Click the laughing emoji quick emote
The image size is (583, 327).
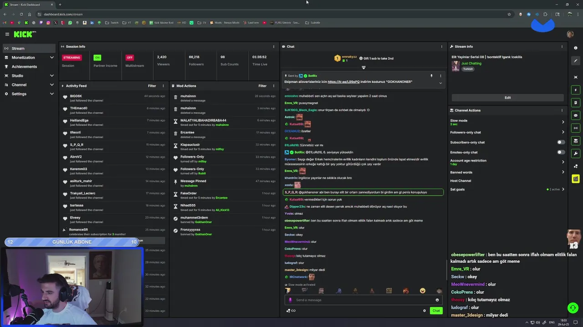pyautogui.click(x=423, y=291)
